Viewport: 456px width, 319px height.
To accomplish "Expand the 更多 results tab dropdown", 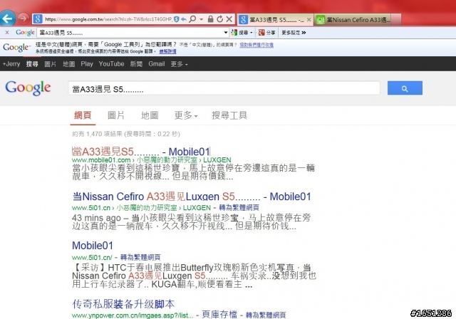I will [186, 115].
